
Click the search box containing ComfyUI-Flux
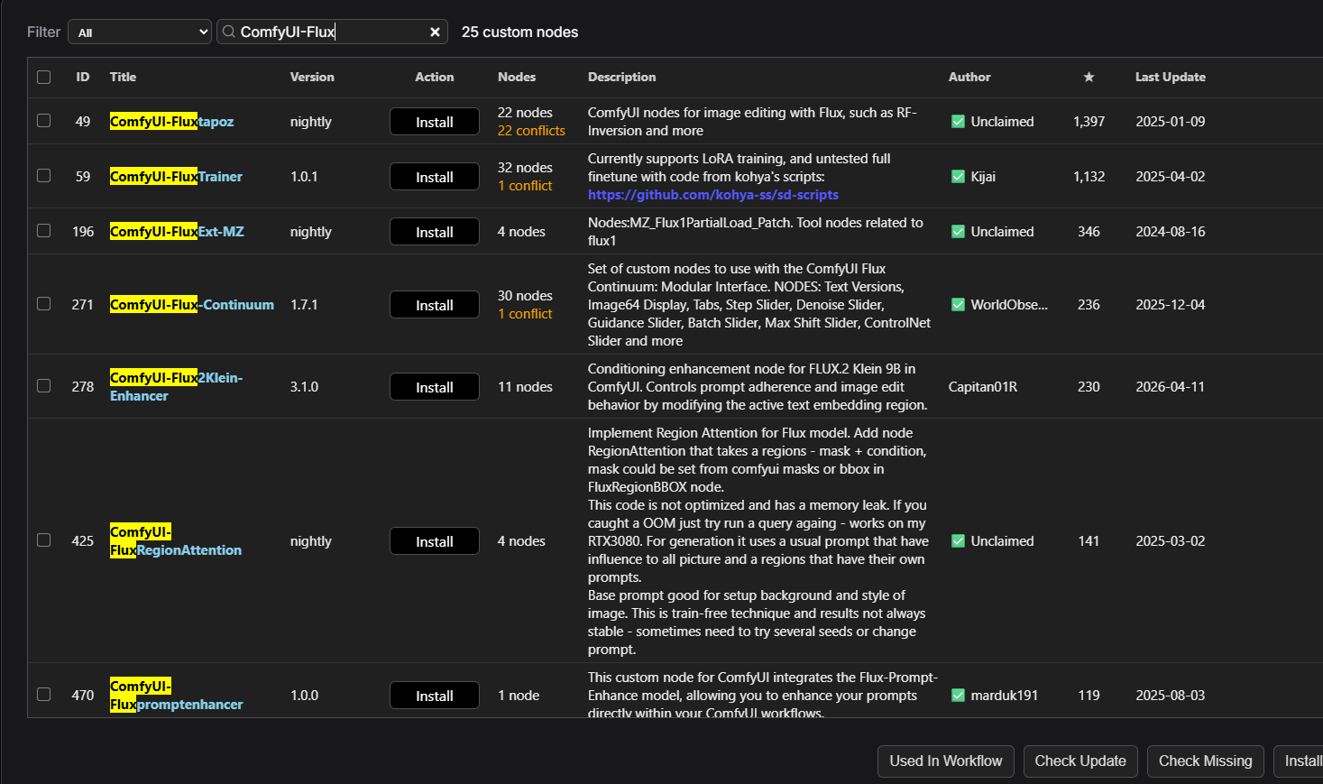click(332, 32)
